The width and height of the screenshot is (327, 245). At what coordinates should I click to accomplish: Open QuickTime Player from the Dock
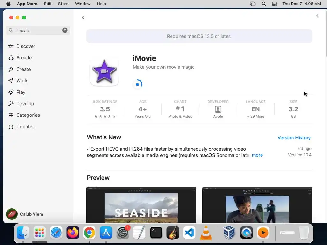[x=246, y=233]
